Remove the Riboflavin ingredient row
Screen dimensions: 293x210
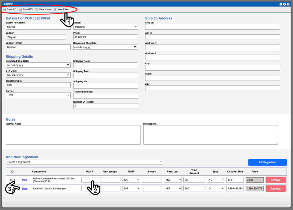pos(275,189)
